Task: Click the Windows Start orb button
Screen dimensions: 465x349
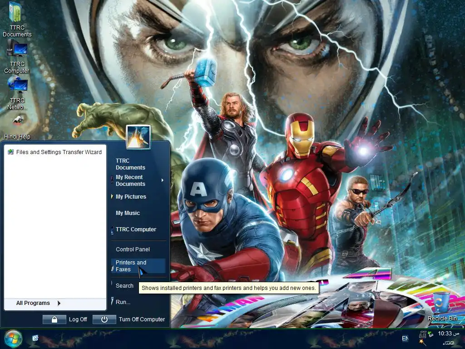Action: (13, 339)
